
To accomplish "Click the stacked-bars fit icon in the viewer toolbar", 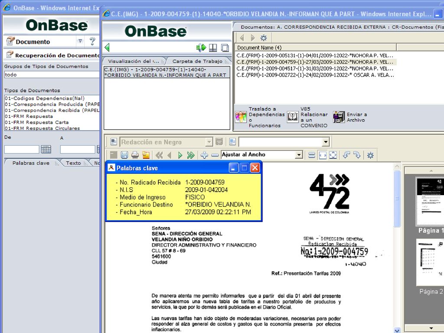I will (312, 155).
